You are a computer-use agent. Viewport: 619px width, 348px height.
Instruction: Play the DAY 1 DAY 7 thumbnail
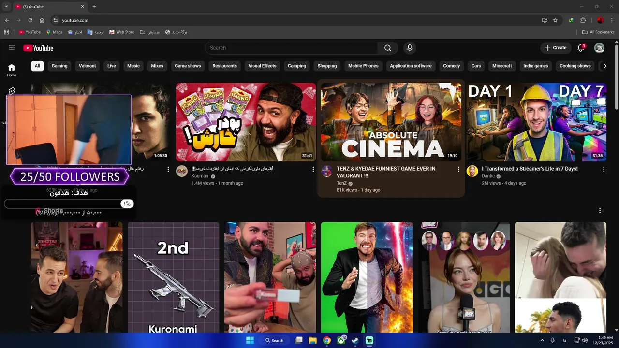click(x=536, y=122)
